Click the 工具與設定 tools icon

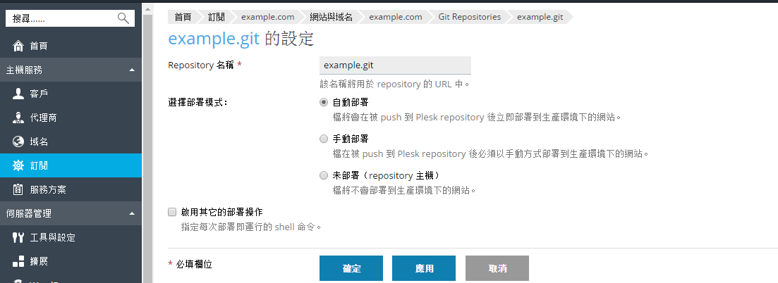[x=18, y=237]
